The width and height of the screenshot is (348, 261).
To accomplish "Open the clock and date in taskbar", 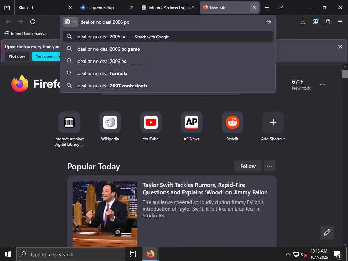I will tap(319, 254).
